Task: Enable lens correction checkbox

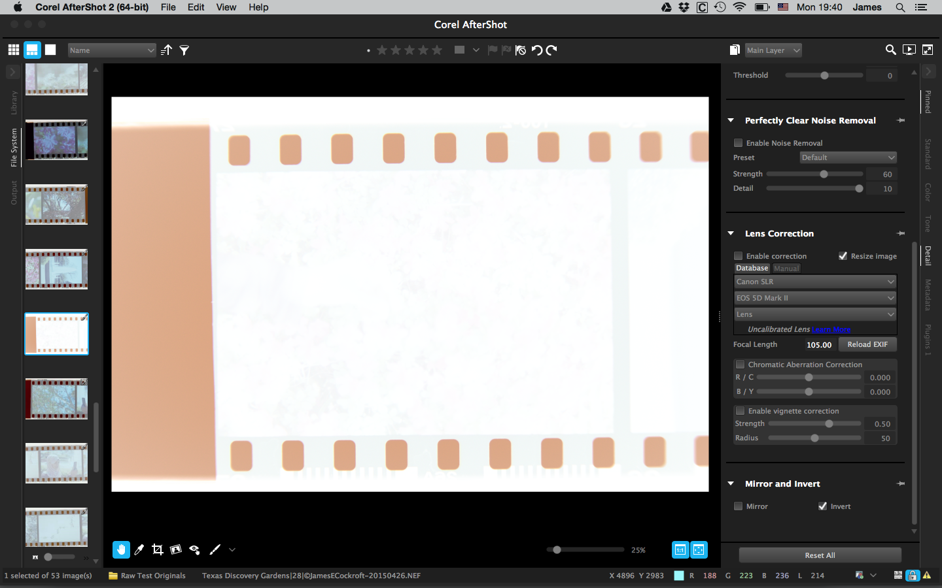Action: (x=738, y=256)
